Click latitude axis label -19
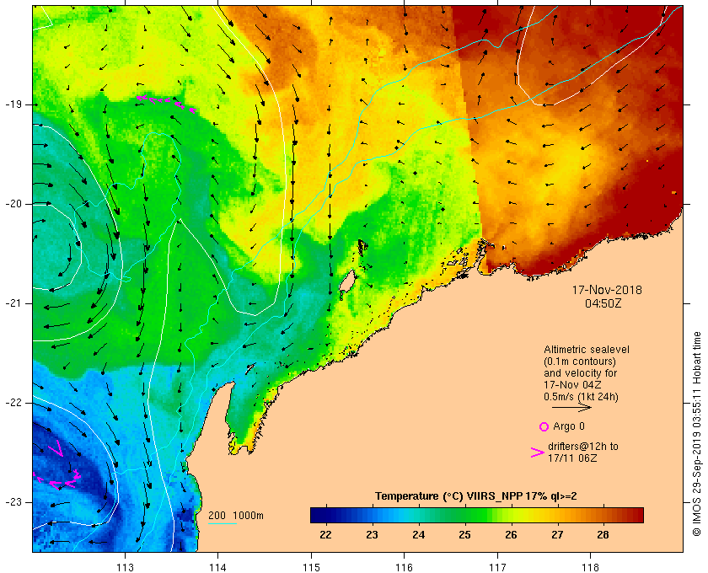The width and height of the screenshot is (708, 573). (x=13, y=104)
